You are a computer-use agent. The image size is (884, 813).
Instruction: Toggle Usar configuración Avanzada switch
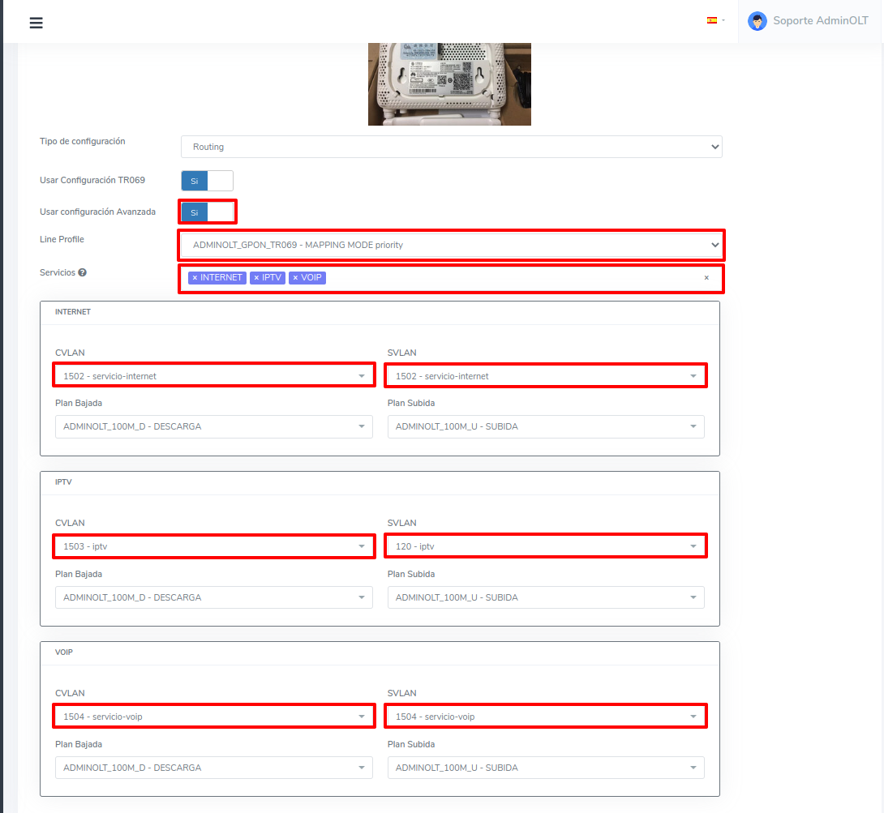point(207,212)
